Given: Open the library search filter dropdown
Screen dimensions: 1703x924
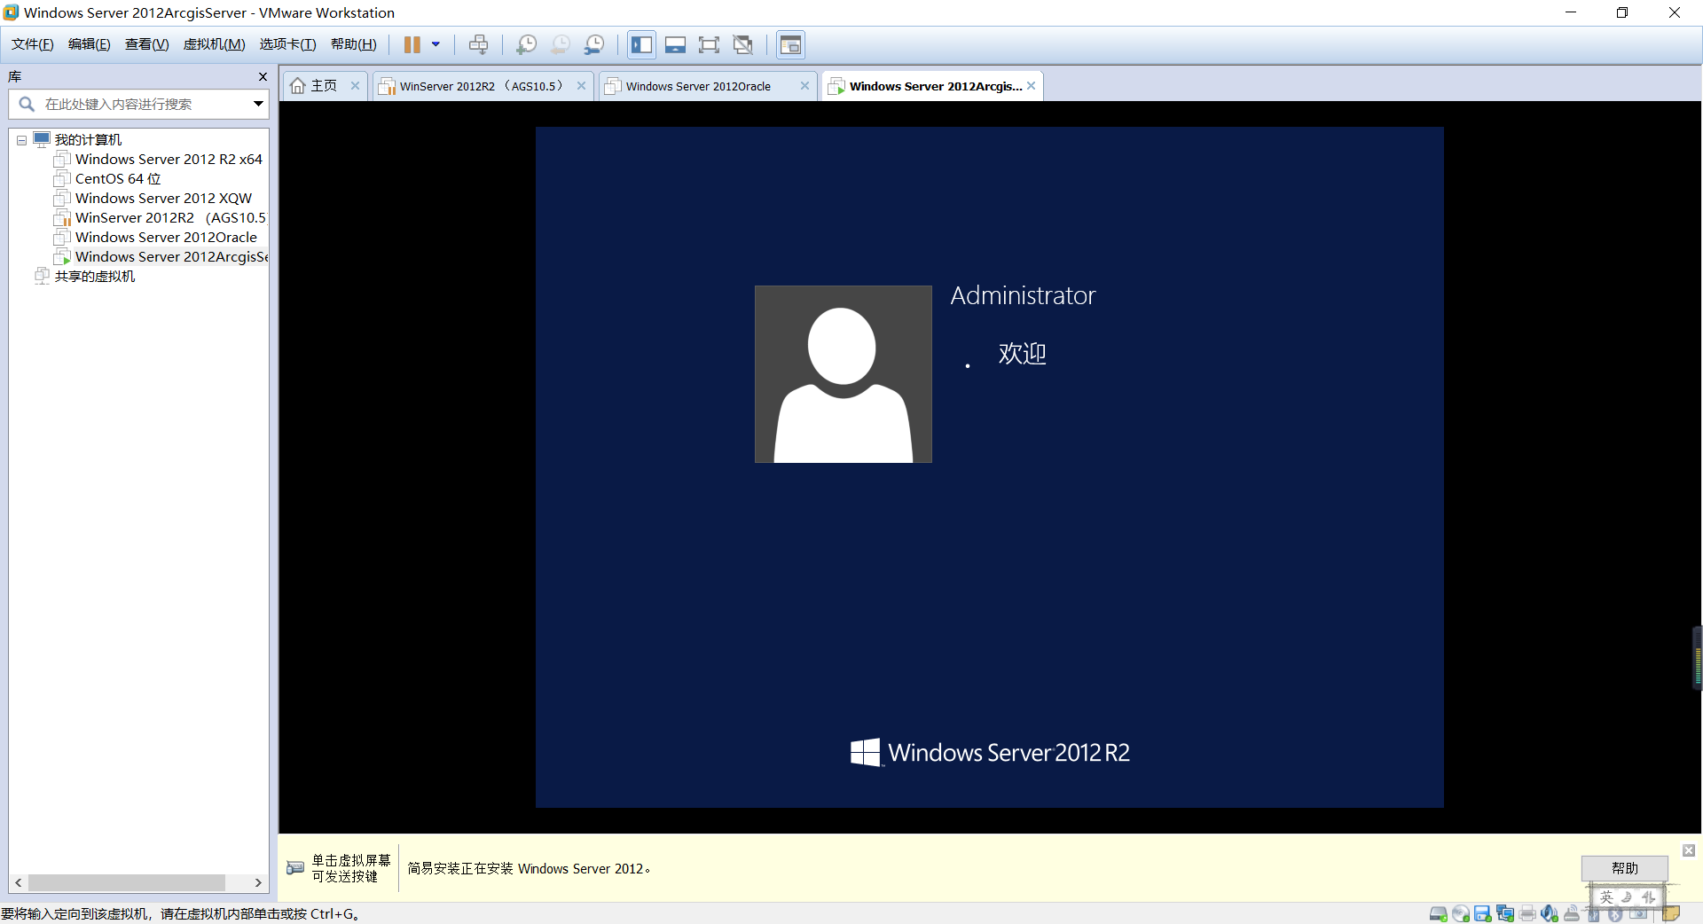Looking at the screenshot, I should click(258, 104).
